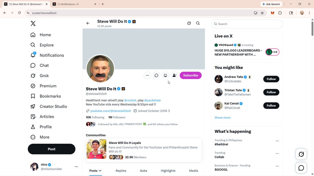Open #belldrei trending topic
Screen dimensions: 314x176
pyautogui.click(x=221, y=144)
